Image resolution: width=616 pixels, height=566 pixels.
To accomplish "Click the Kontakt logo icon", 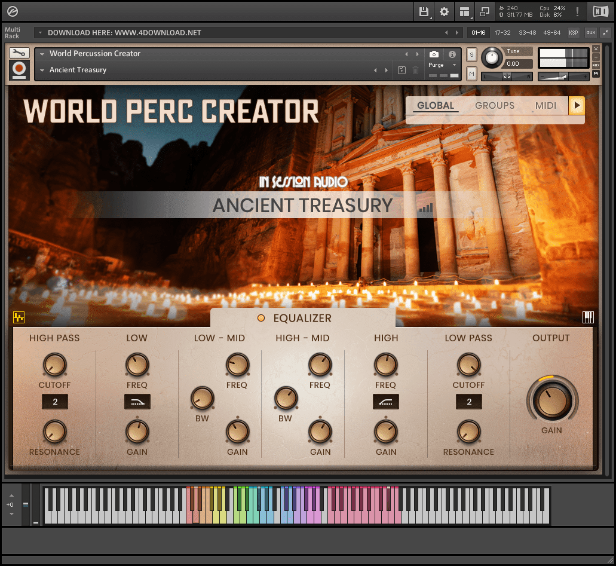I will point(12,12).
